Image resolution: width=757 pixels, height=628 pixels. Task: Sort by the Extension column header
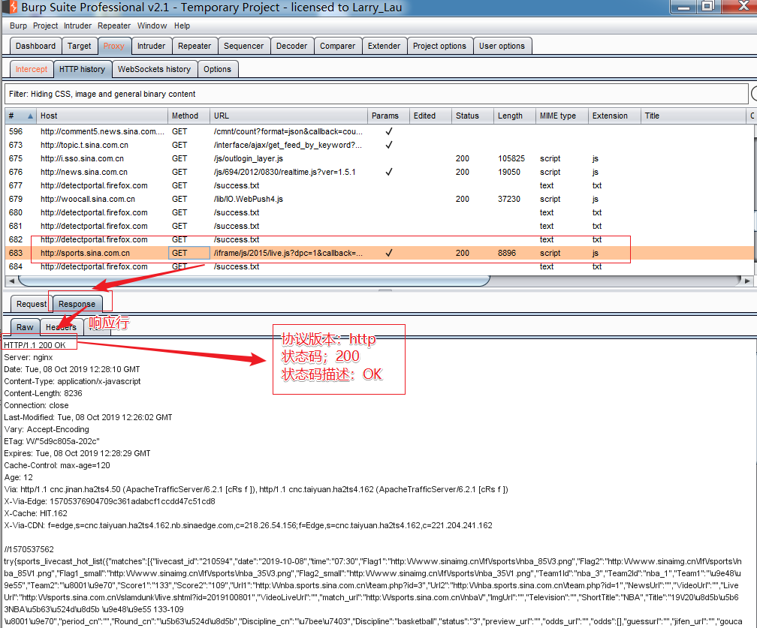point(614,116)
